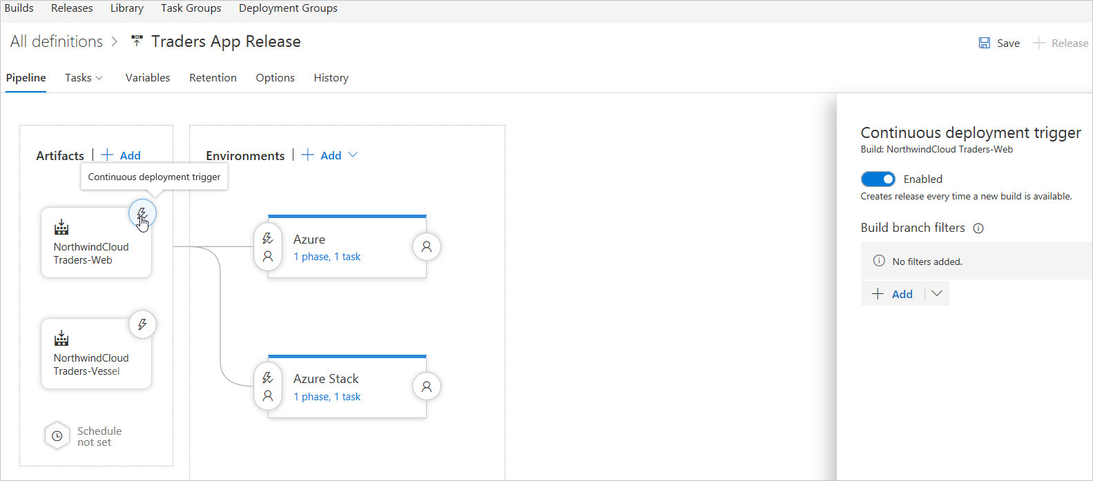This screenshot has height=481, width=1093.
Task: Select the Azure Stack environment name
Action: (326, 379)
